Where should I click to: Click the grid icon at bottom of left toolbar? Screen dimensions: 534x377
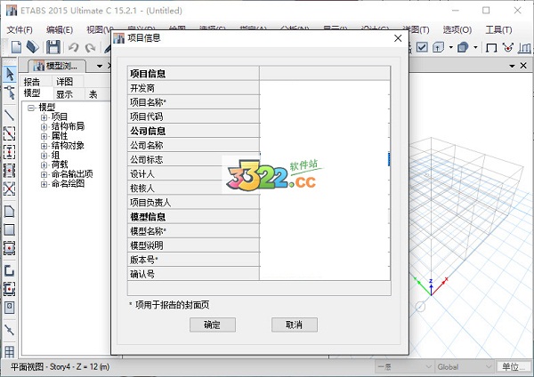pyautogui.click(x=9, y=351)
